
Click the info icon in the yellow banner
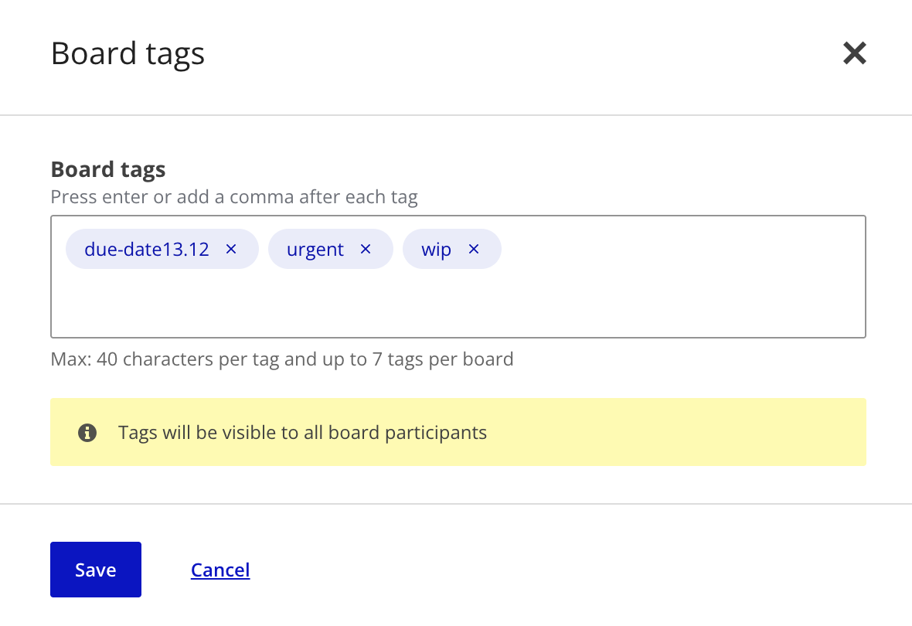[x=87, y=432]
